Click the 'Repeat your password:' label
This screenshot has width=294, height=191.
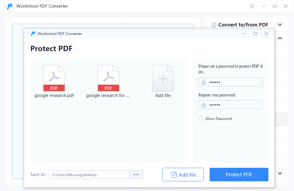click(217, 95)
